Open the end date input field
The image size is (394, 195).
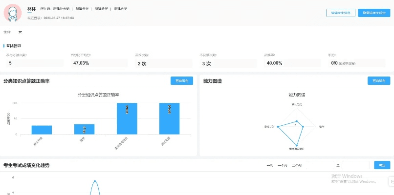point(355,165)
